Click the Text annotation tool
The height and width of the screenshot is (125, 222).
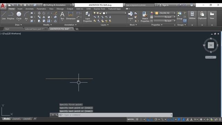pos(62,16)
